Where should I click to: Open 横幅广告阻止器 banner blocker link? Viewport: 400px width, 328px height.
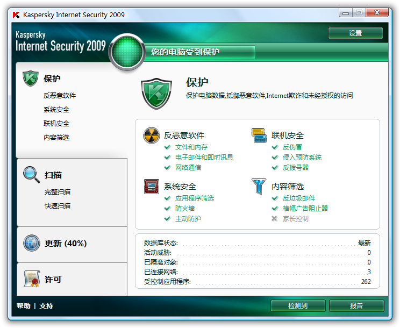pos(305,209)
